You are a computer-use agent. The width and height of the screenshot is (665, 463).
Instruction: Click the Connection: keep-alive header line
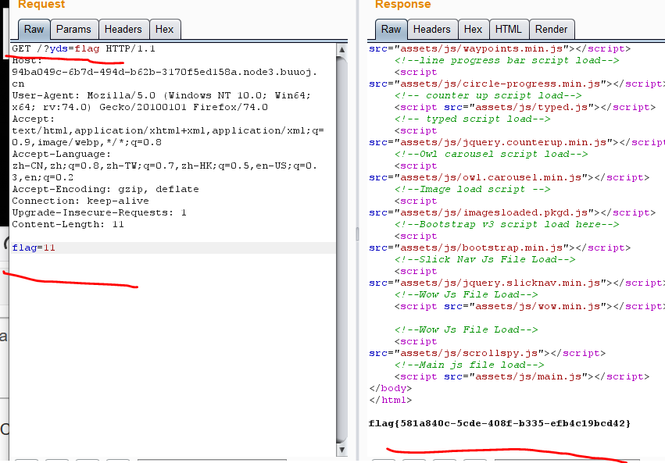(x=80, y=201)
